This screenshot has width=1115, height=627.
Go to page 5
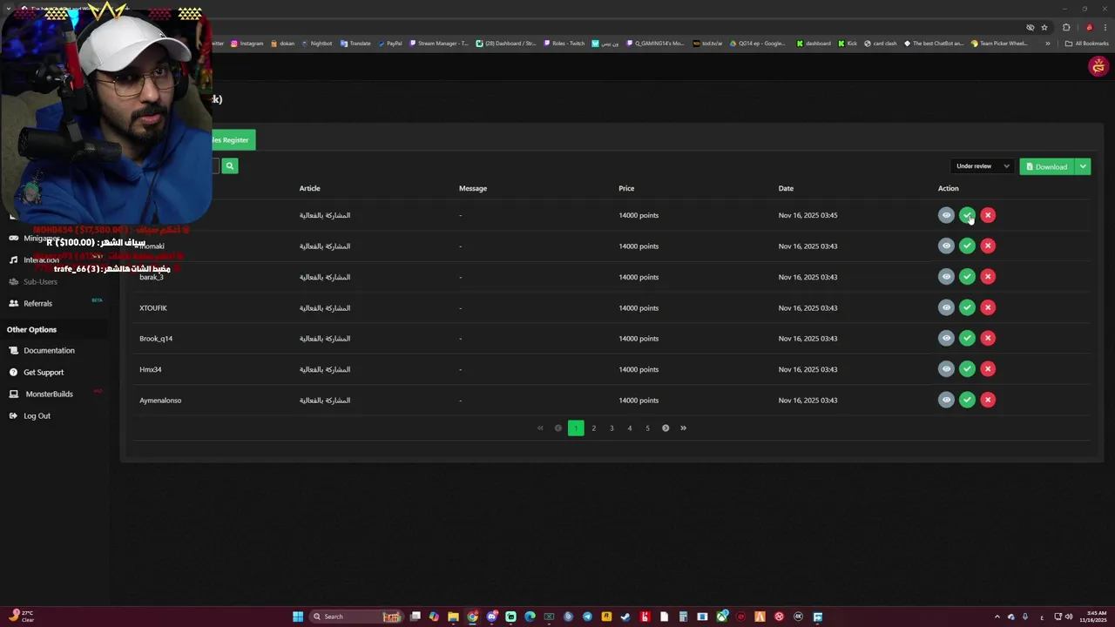[x=647, y=428]
